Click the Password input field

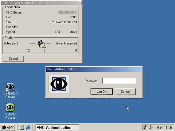[119, 81]
